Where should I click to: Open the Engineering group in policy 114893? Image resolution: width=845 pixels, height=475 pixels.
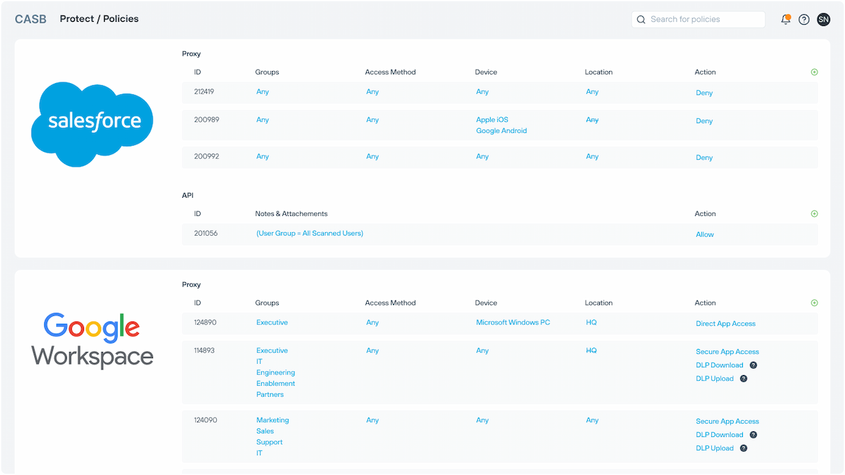coord(275,372)
